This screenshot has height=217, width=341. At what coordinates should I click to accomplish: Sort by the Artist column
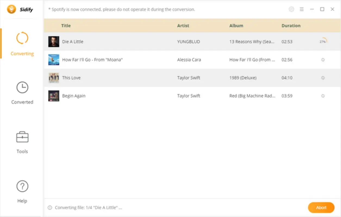coord(183,25)
